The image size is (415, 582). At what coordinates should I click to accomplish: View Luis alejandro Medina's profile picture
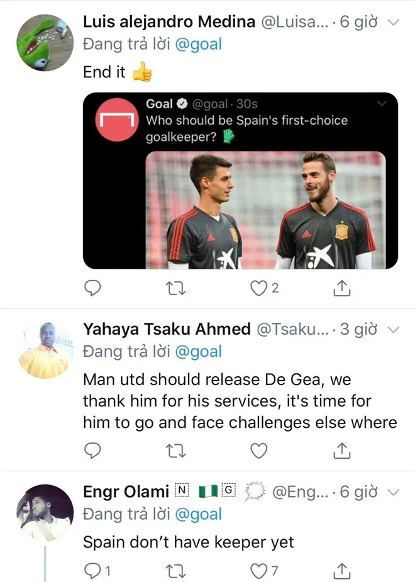[45, 43]
